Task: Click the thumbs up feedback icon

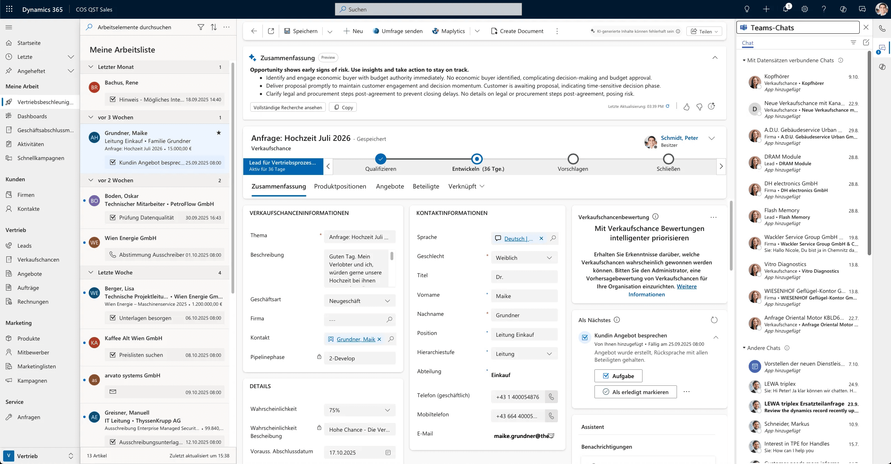Action: coord(686,107)
